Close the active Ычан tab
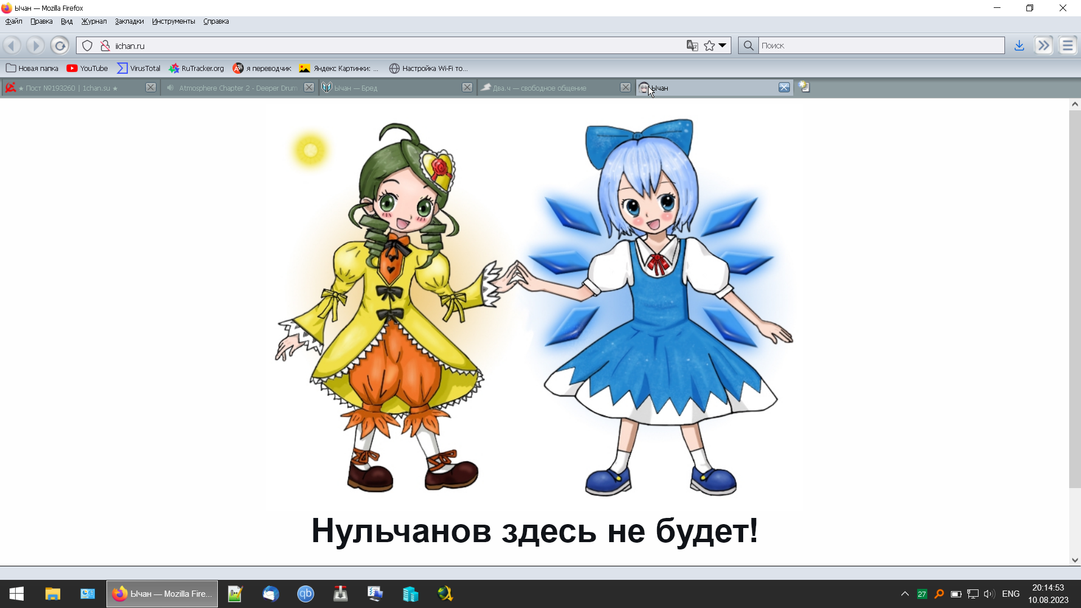 (x=784, y=87)
